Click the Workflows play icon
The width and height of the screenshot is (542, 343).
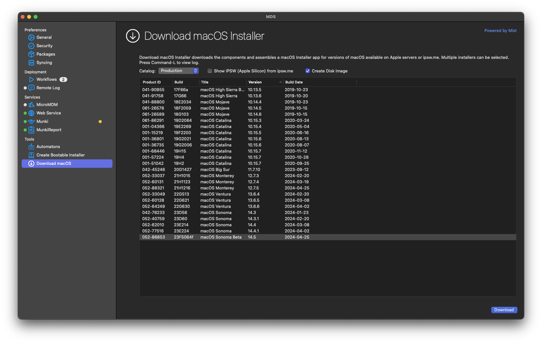coord(31,80)
